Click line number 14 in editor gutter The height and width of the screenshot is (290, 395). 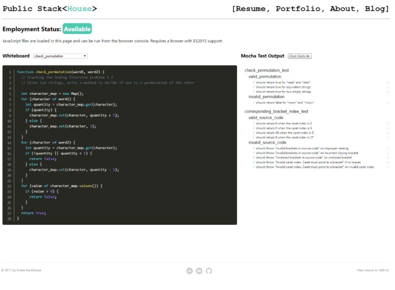pyautogui.click(x=9, y=143)
